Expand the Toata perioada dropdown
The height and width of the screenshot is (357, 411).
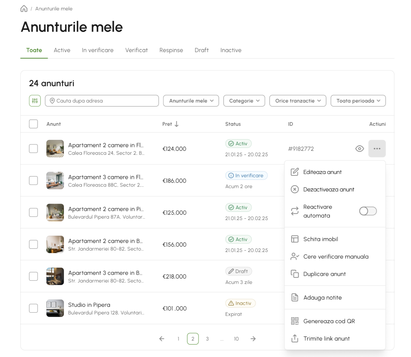pyautogui.click(x=358, y=101)
